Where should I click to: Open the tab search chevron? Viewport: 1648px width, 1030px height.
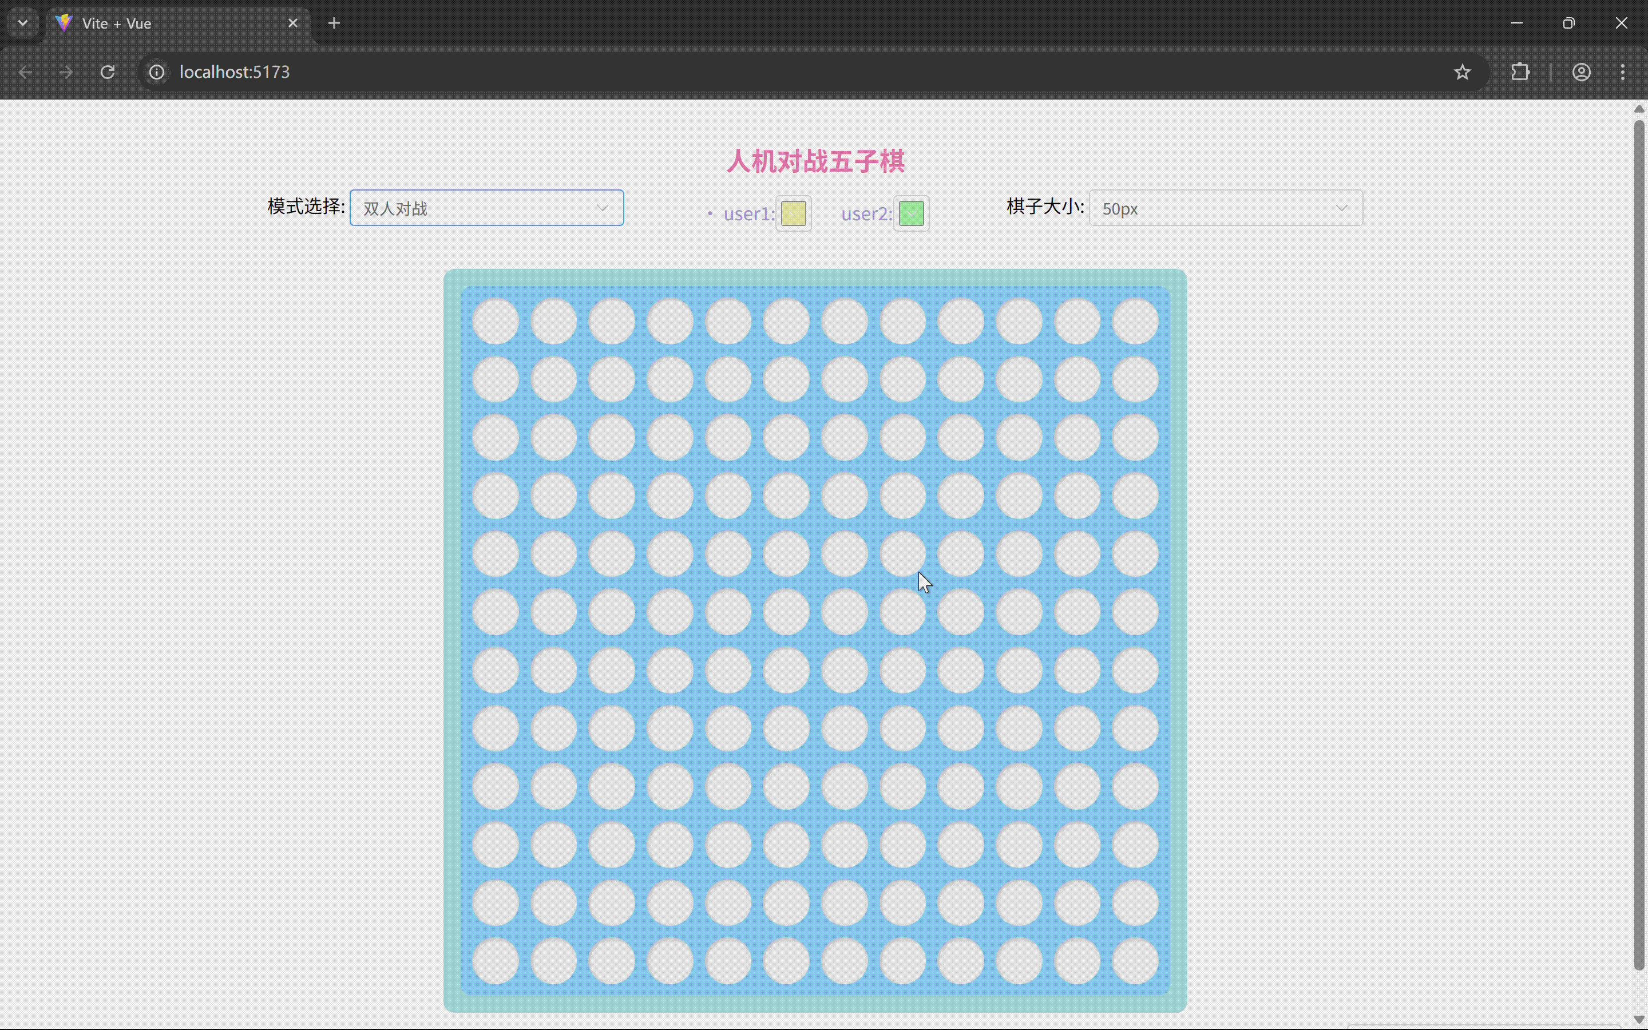point(22,22)
